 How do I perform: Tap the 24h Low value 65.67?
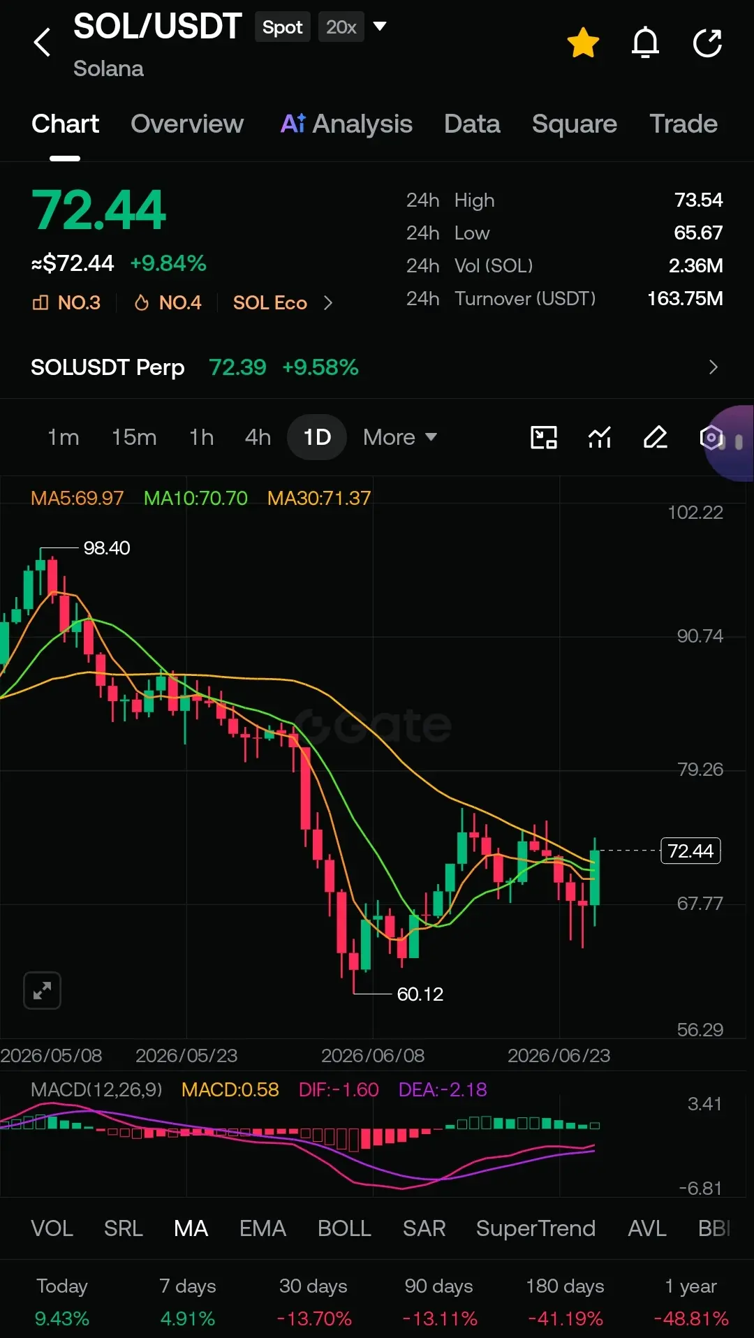698,233
